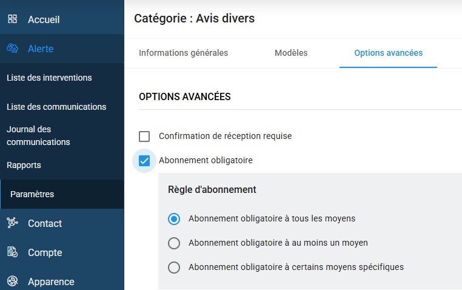Click the Compte account icon
This screenshot has height=290, width=462.
(12, 252)
